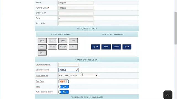Click into the Número Linha field
The image size is (177, 99).
pyautogui.click(x=76, y=8)
